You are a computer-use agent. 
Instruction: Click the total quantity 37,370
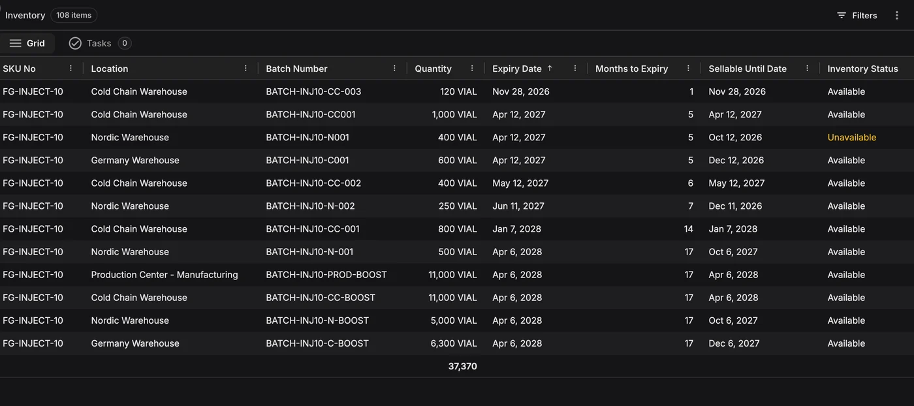462,366
